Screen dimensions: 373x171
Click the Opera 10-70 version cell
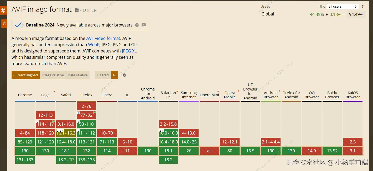pos(107,133)
